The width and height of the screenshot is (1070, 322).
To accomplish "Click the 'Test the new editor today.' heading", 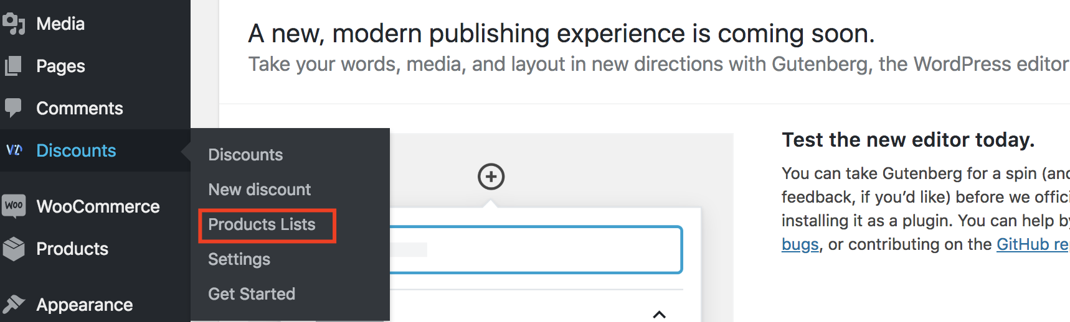I will (908, 140).
